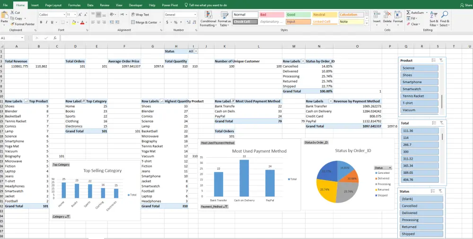Toggle multi-select on the Product slicer
The width and height of the screenshot is (473, 239).
[433, 60]
